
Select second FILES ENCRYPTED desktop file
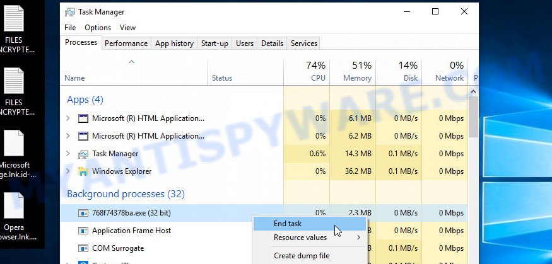[14, 92]
